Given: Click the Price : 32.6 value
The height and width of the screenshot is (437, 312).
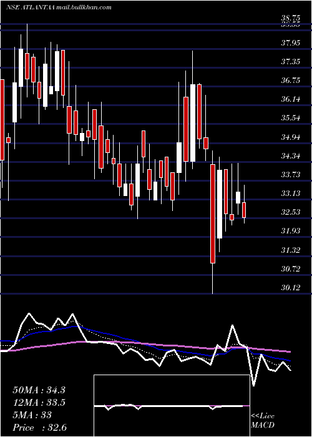Looking at the screenshot, I should click(x=39, y=428).
